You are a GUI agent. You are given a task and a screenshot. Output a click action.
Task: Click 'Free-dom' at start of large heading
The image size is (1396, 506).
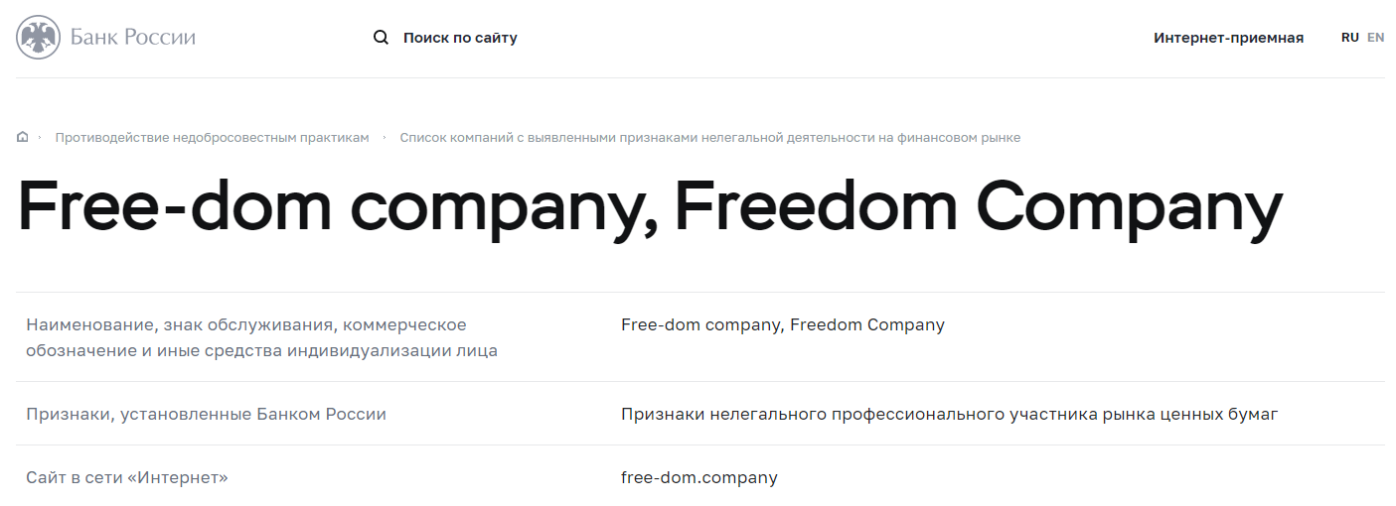(x=173, y=208)
